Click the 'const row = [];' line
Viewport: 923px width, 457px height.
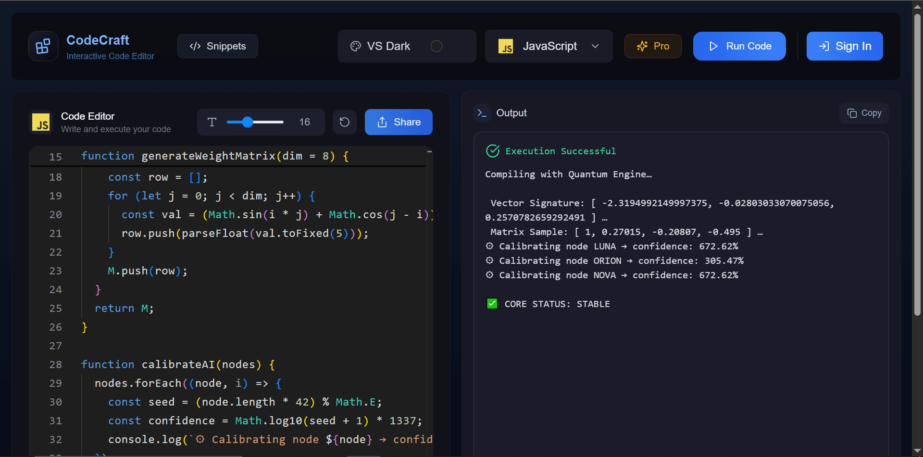pos(158,177)
